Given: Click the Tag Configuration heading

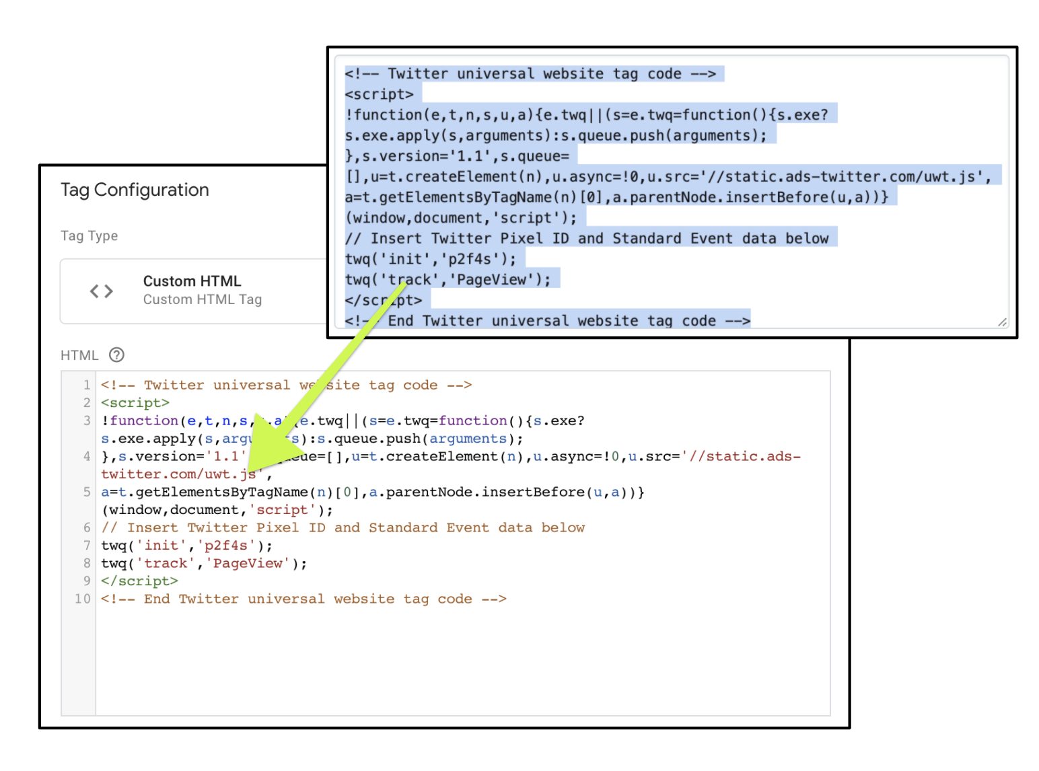Looking at the screenshot, I should tap(135, 190).
